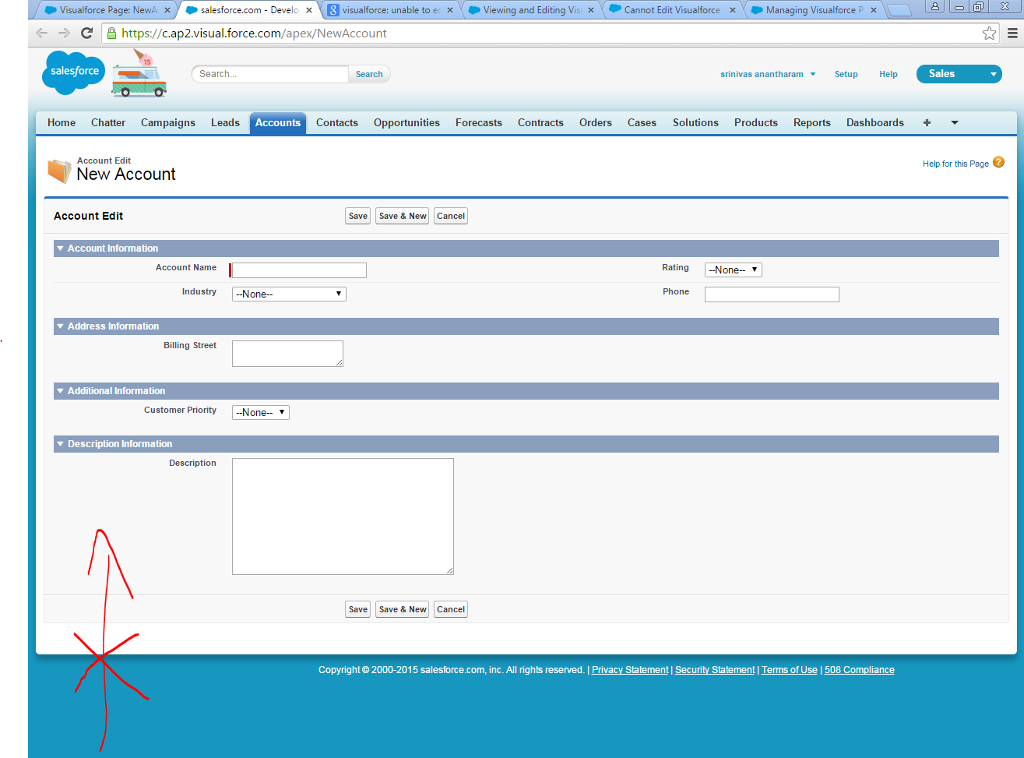Open the Rating dropdown

(x=733, y=270)
